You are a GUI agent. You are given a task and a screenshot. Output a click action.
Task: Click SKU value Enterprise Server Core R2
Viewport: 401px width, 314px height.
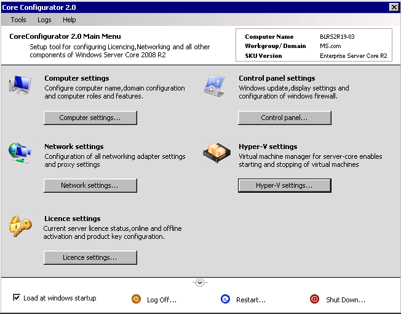354,56
